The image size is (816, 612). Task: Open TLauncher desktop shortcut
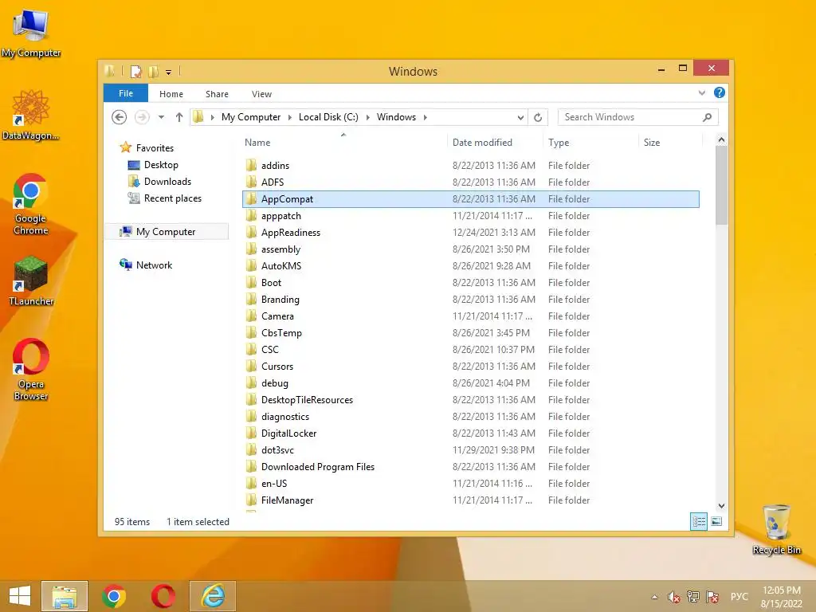[x=31, y=281]
